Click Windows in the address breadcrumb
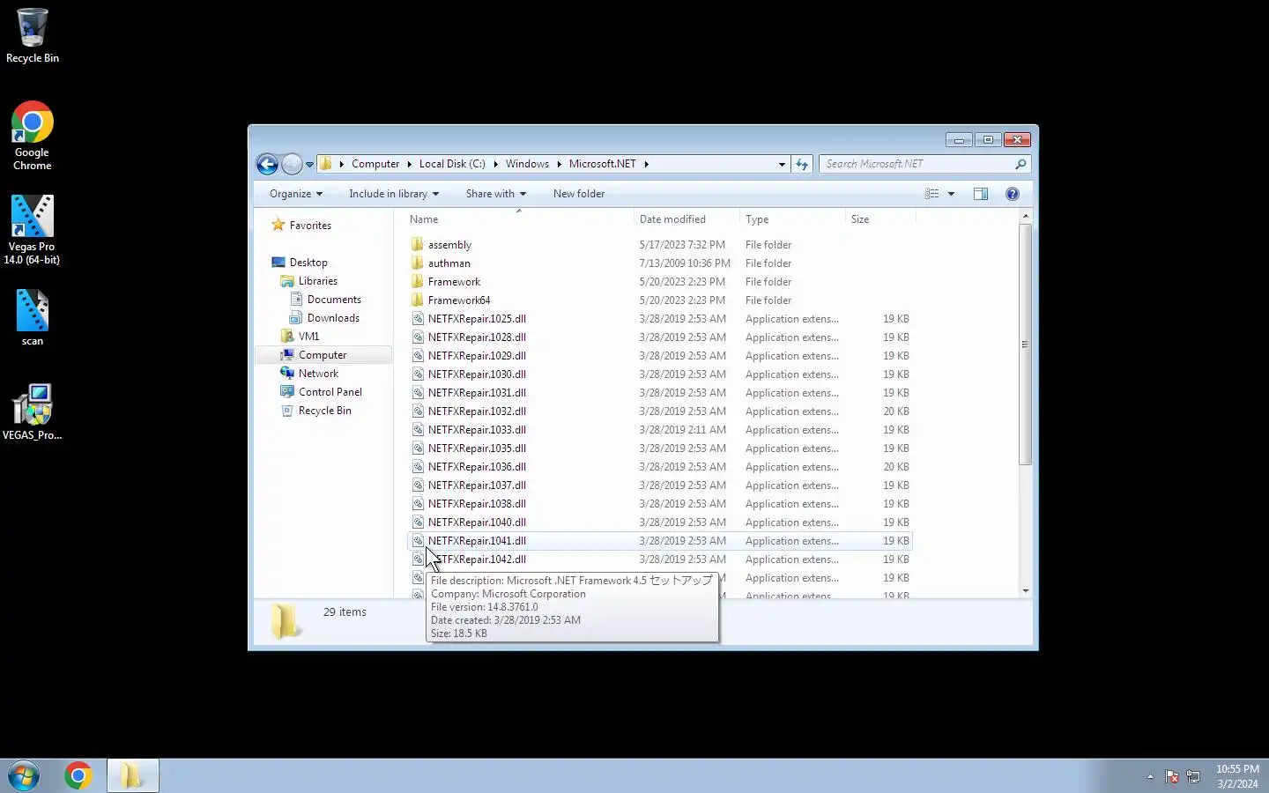 point(527,164)
